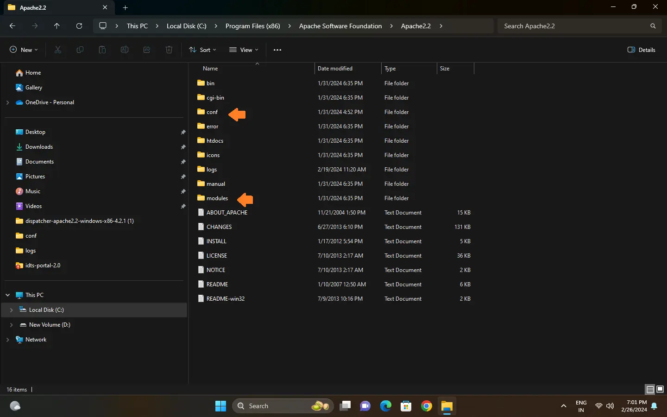This screenshot has width=667, height=417.
Task: Open Downloads in navigation pane
Action: 39,147
